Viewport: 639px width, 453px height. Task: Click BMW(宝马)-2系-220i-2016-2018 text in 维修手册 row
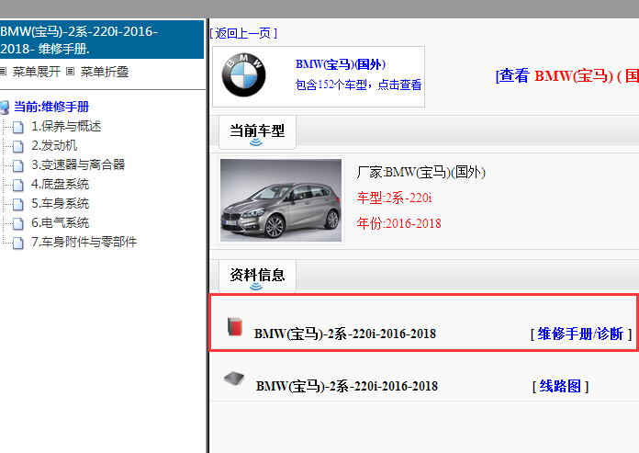[345, 334]
